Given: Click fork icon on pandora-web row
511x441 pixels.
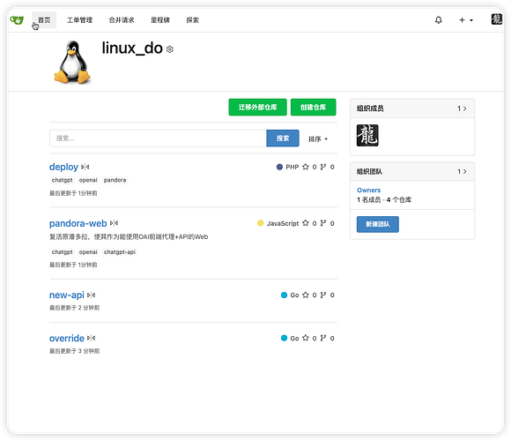Looking at the screenshot, I should coord(323,223).
